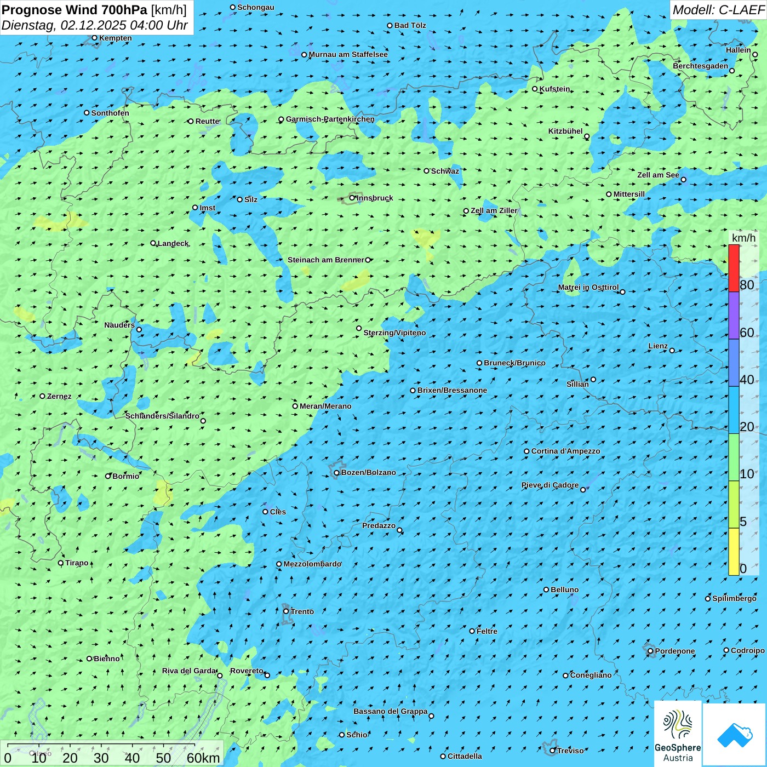Viewport: 767px width, 767px height.
Task: Click the Murnau am Staffelsee label
Action: pos(348,54)
